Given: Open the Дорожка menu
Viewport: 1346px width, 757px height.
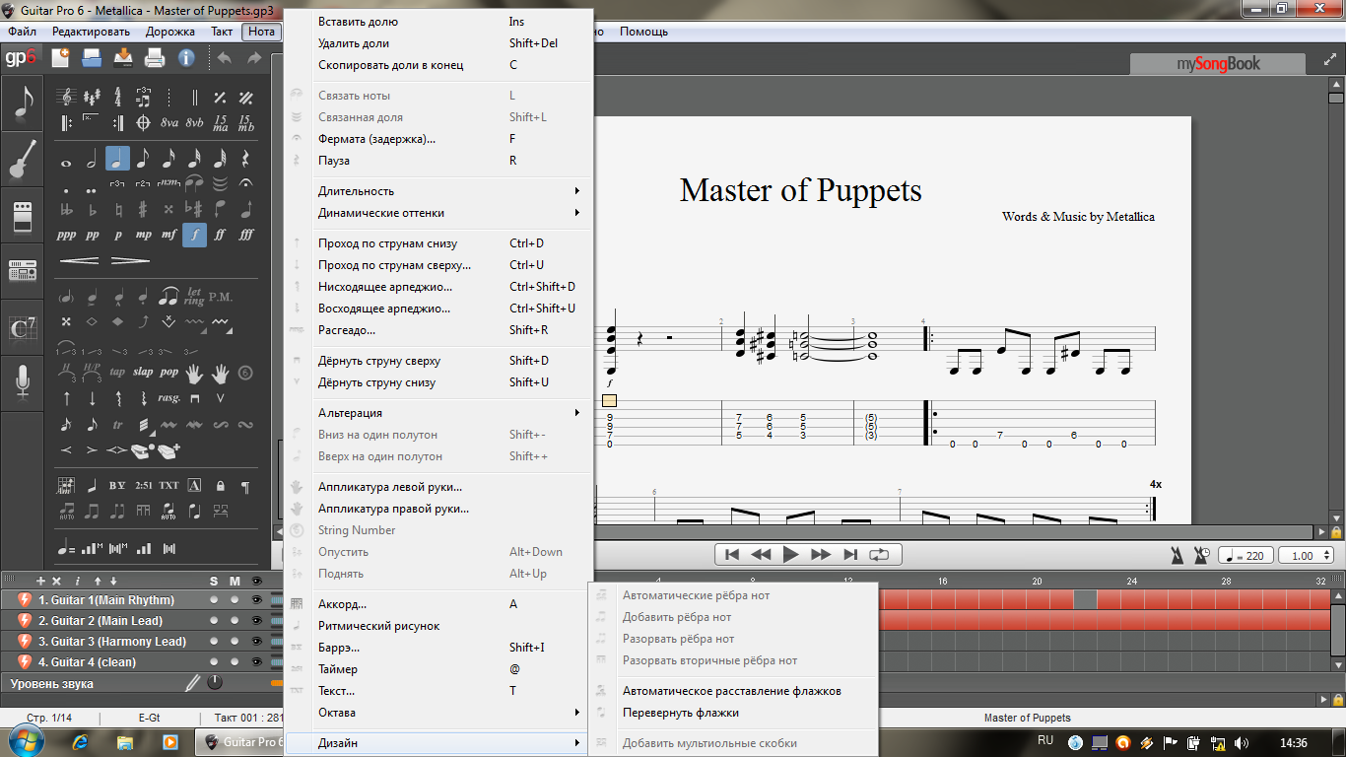Looking at the screenshot, I should click(x=170, y=32).
